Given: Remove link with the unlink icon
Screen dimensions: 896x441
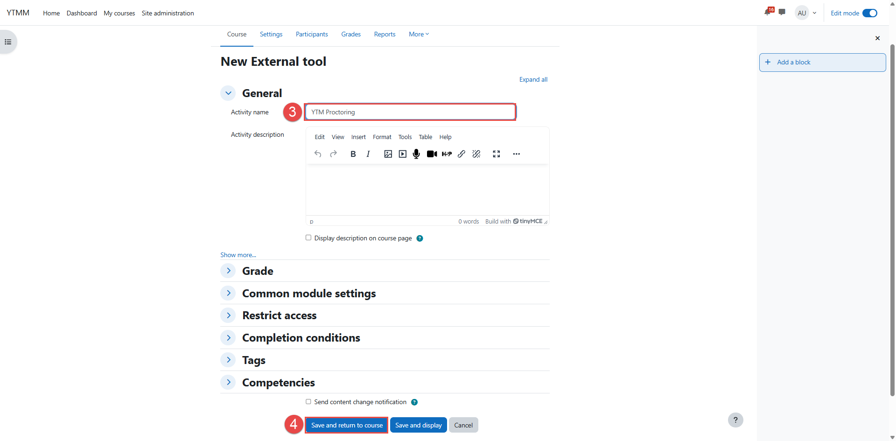Looking at the screenshot, I should 476,154.
